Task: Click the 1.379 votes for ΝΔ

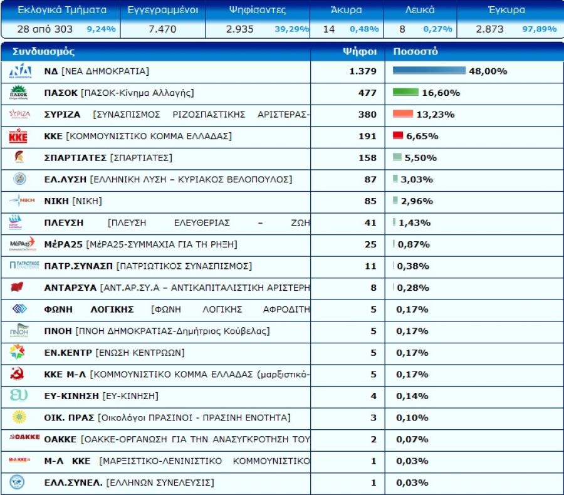Action: coord(363,71)
